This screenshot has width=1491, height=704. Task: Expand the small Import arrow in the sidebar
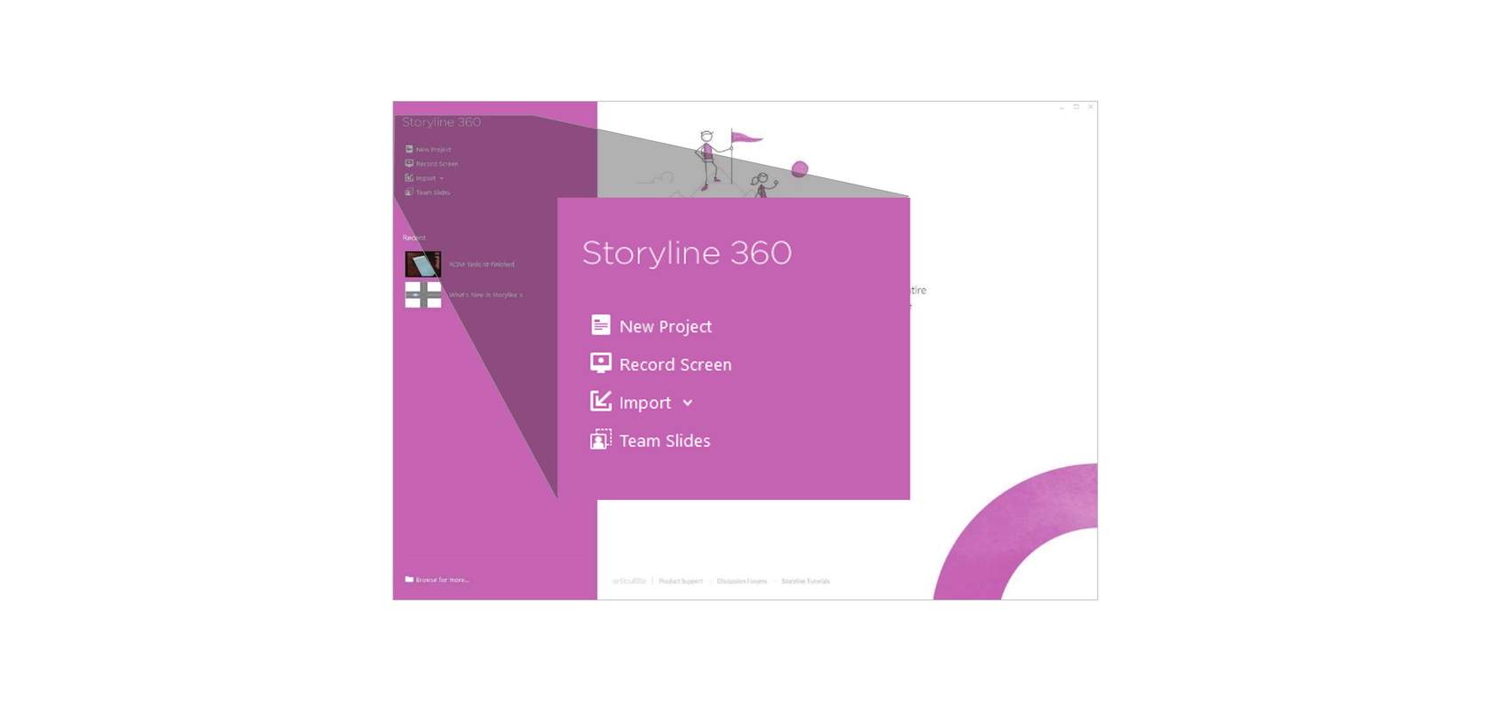point(441,178)
